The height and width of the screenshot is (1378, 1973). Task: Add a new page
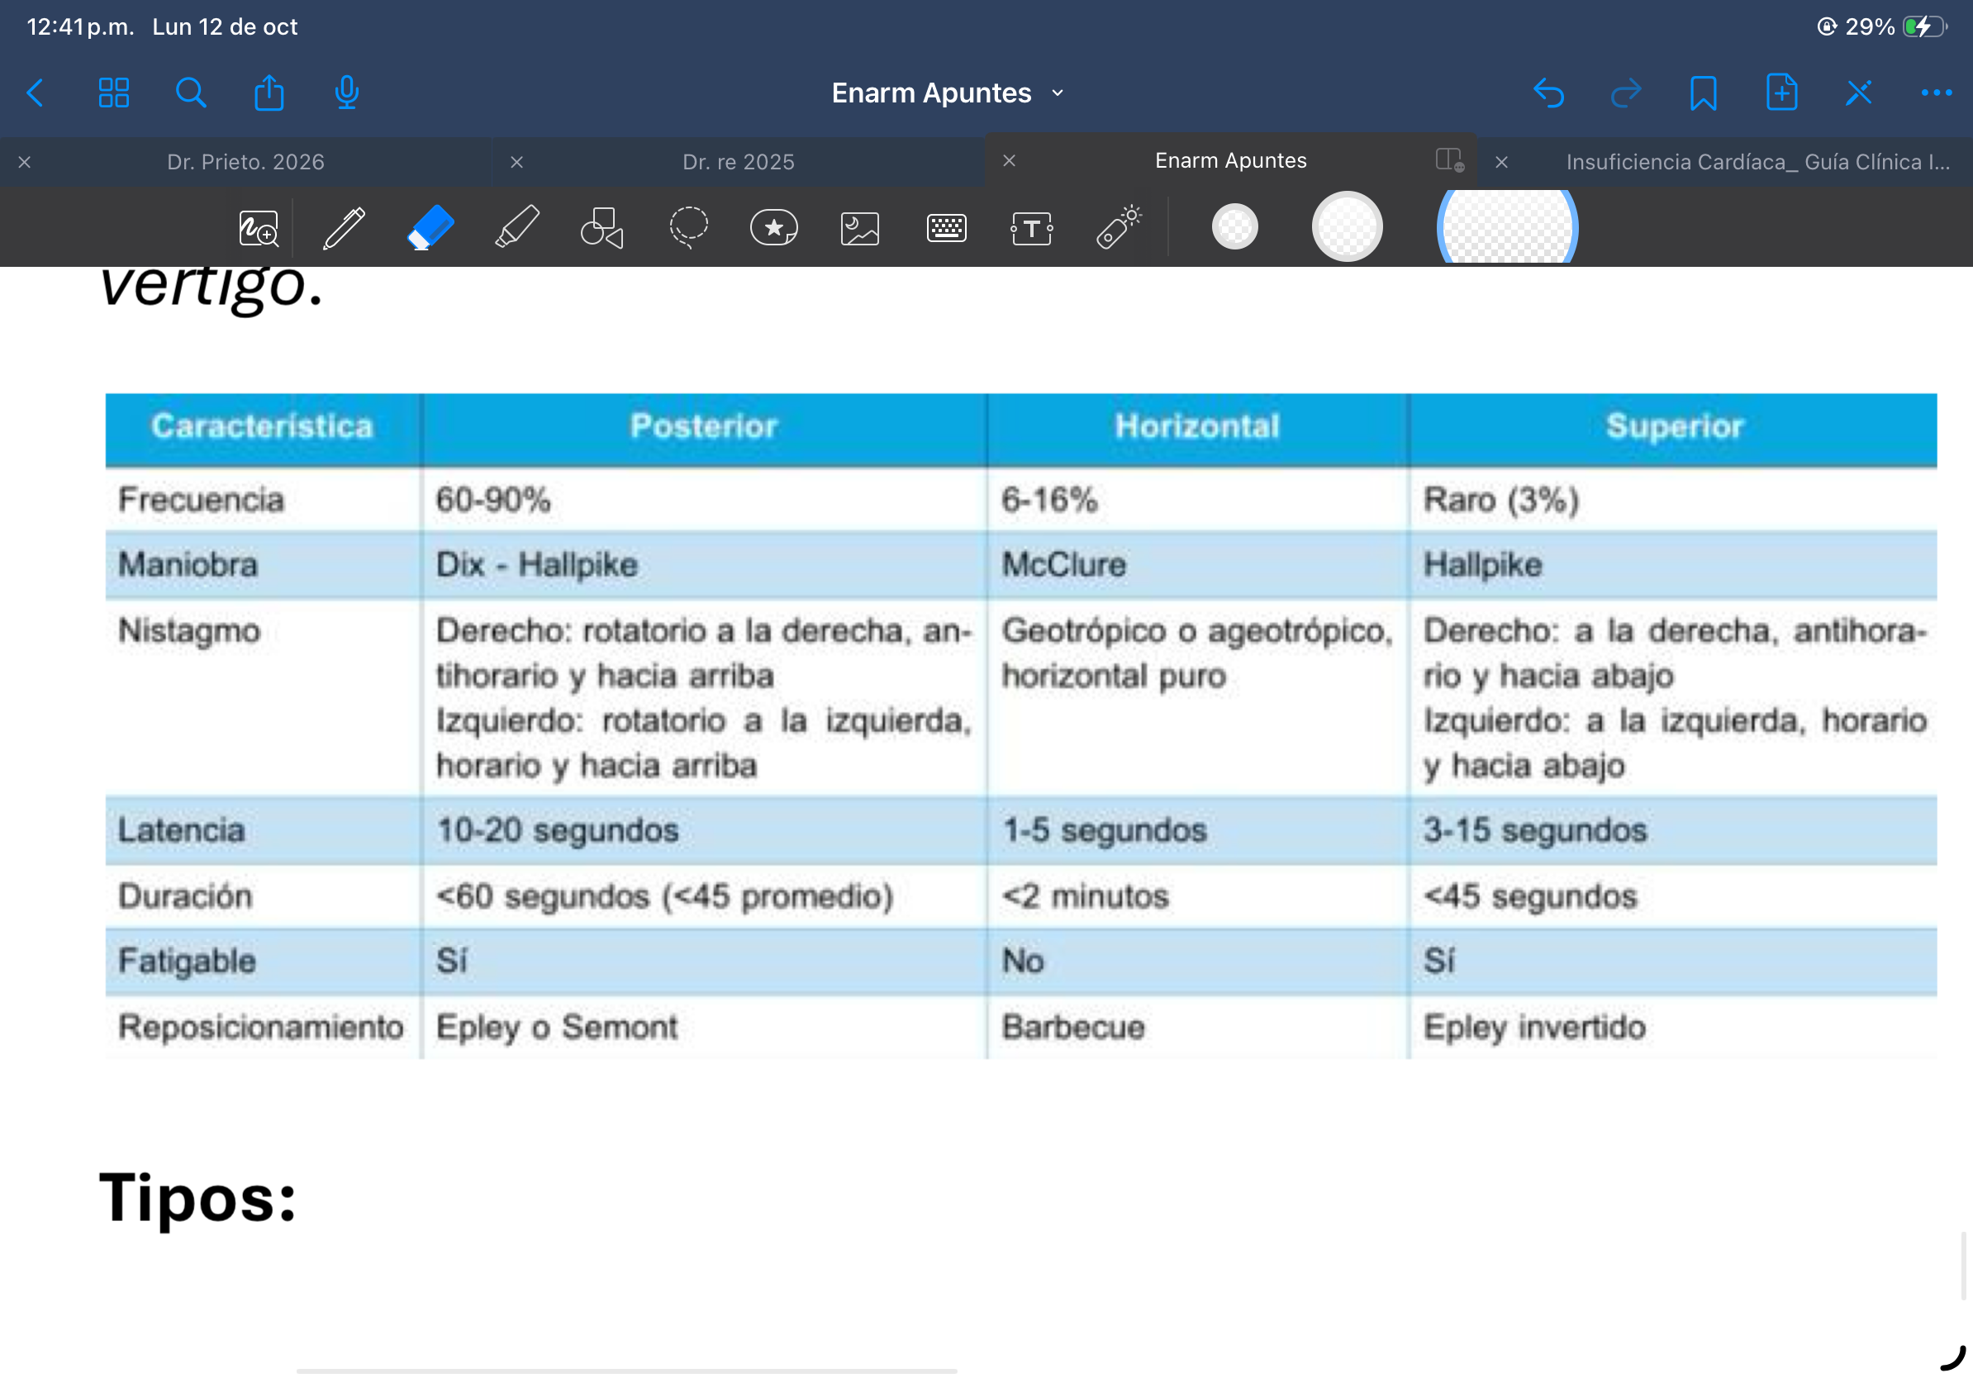(x=1781, y=92)
